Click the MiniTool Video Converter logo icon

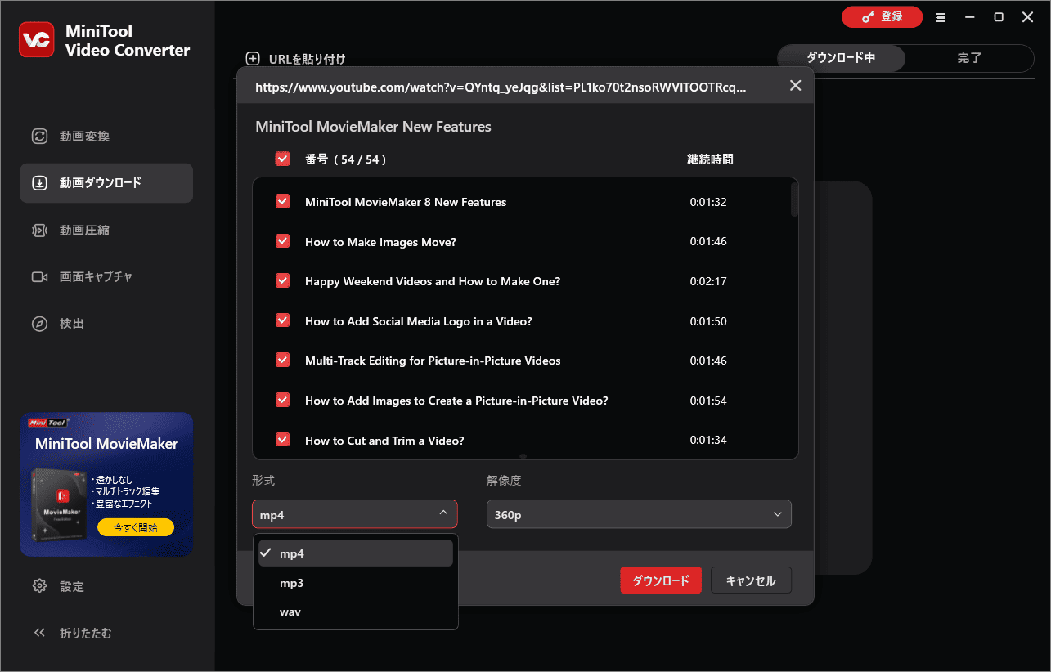[x=36, y=40]
